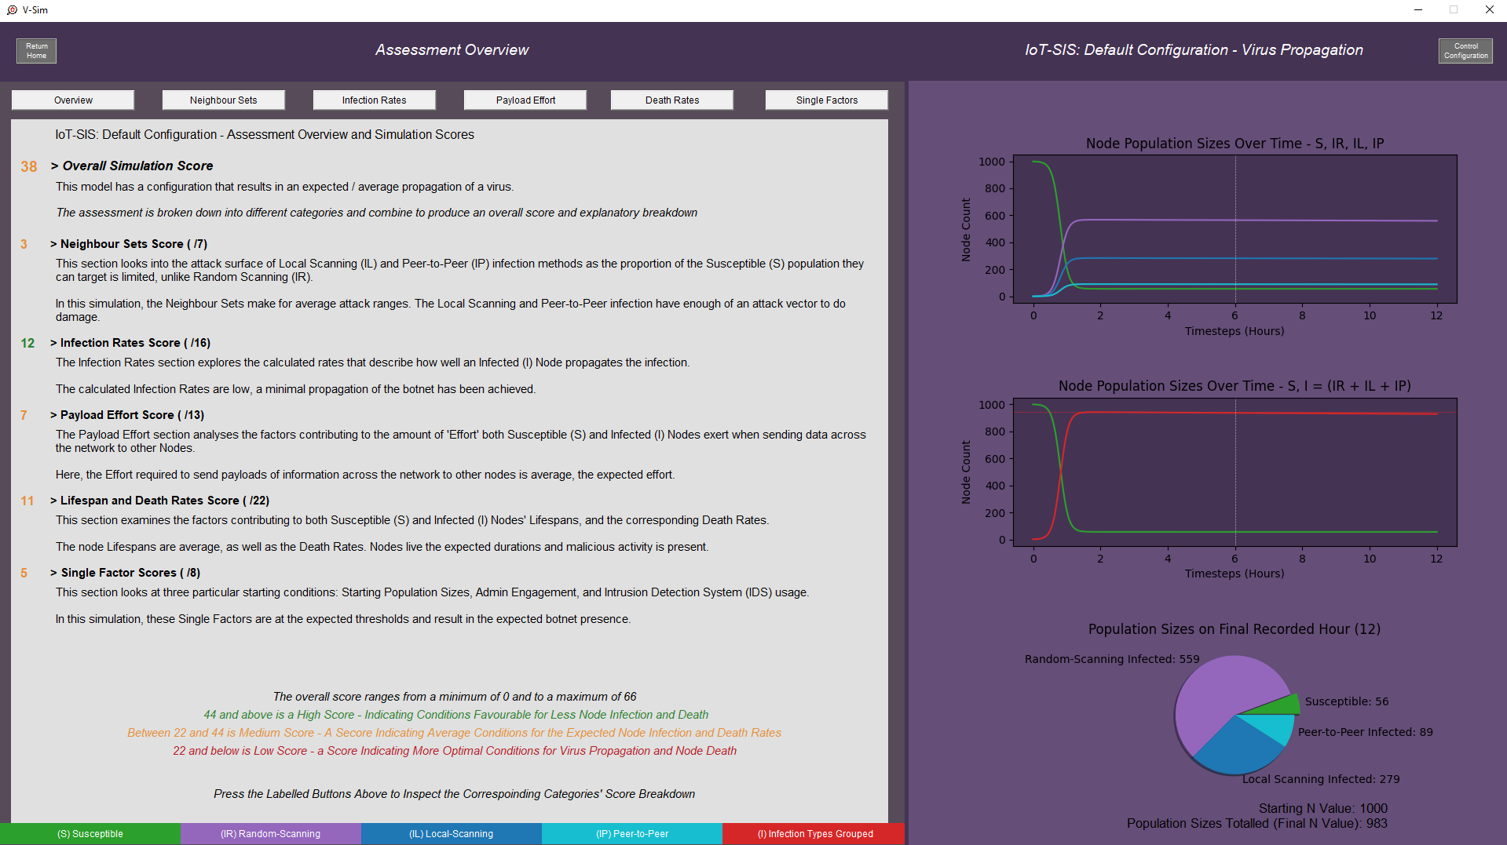1507x845 pixels.
Task: Open the Single Factors assessment
Action: point(826,100)
